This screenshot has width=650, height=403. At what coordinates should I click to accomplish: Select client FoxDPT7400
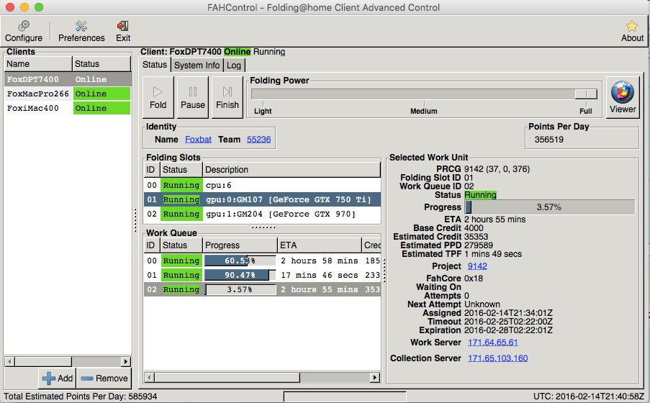(x=68, y=79)
